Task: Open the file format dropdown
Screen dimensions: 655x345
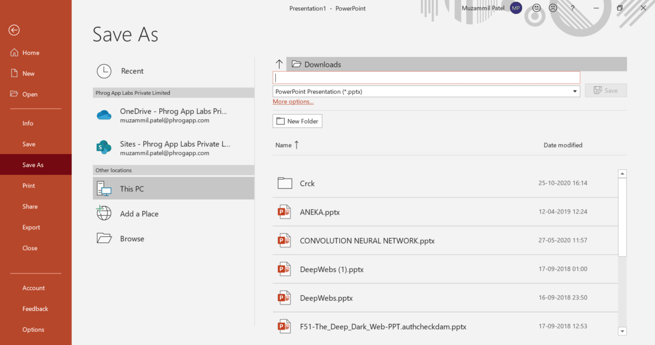Action: coord(575,91)
